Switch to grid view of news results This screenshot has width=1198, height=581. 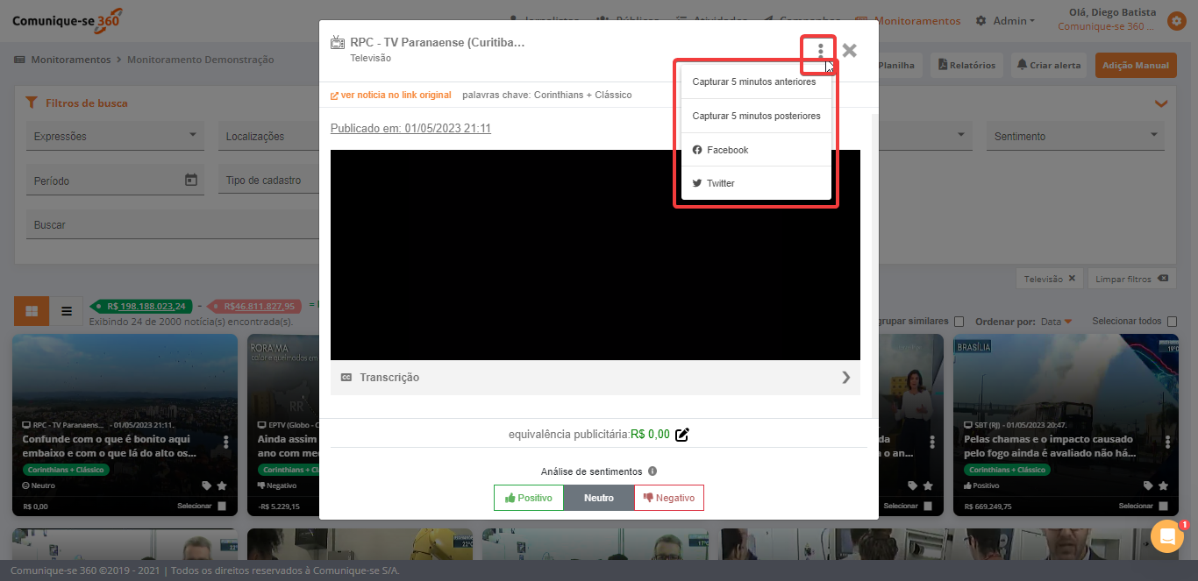(x=32, y=310)
